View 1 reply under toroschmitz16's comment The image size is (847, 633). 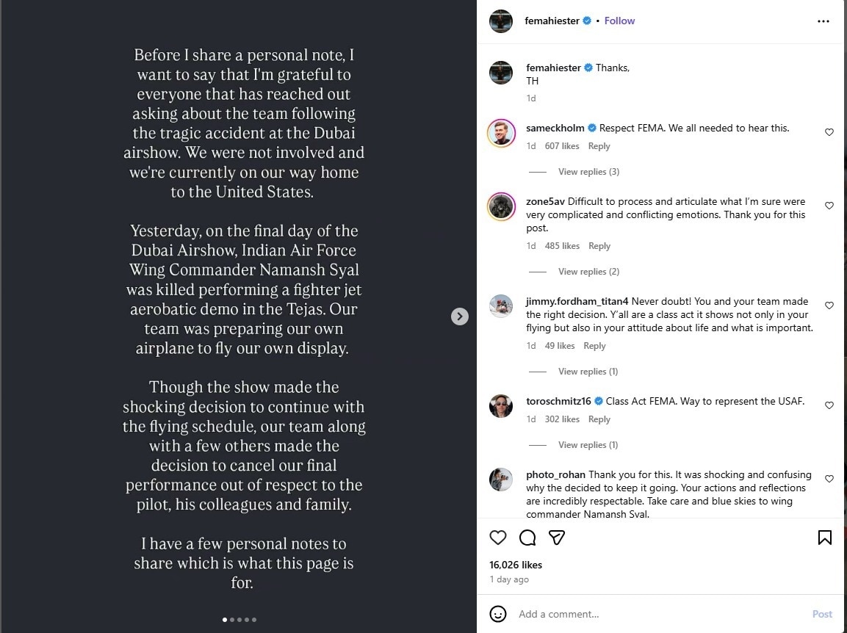588,445
